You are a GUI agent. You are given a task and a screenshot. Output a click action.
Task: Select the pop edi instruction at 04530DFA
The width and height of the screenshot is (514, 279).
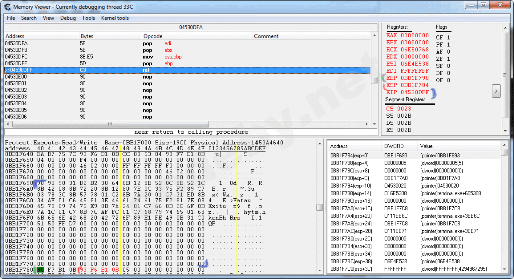tap(187, 43)
